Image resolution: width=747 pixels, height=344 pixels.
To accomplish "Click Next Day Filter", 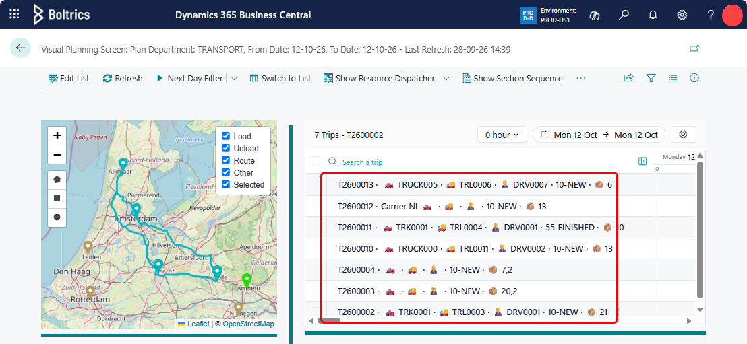I will coord(189,79).
